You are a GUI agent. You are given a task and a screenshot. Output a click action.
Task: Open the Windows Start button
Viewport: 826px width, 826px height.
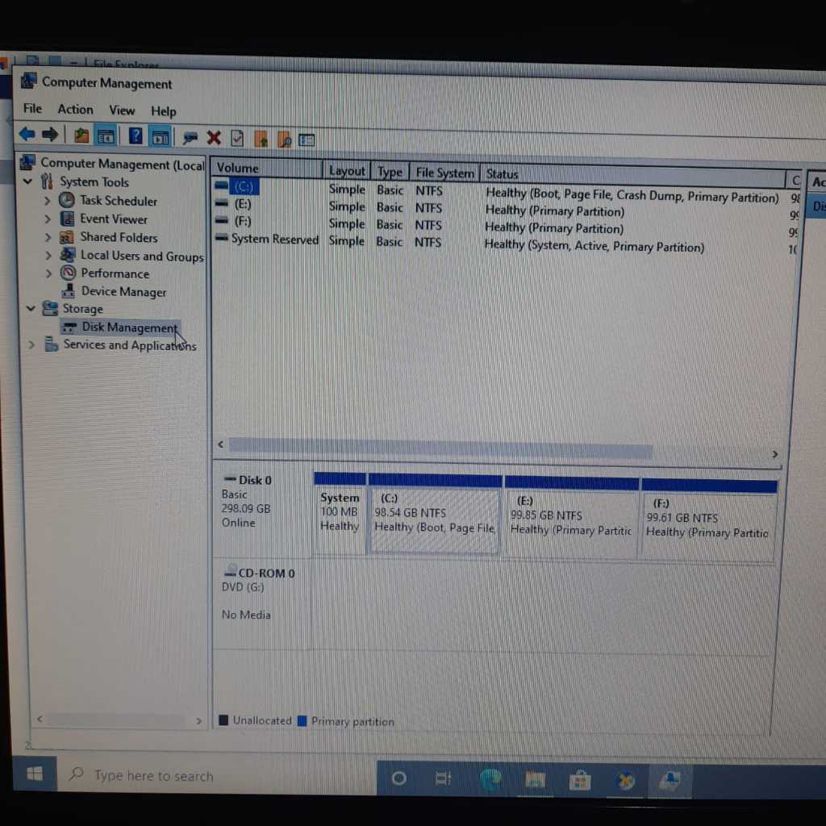pos(34,774)
